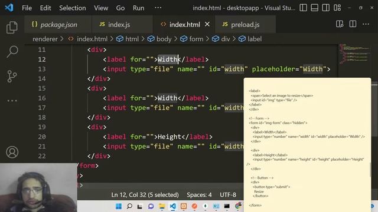Click VS Code taskbar icon
The width and height of the screenshot is (378, 212).
point(172,206)
